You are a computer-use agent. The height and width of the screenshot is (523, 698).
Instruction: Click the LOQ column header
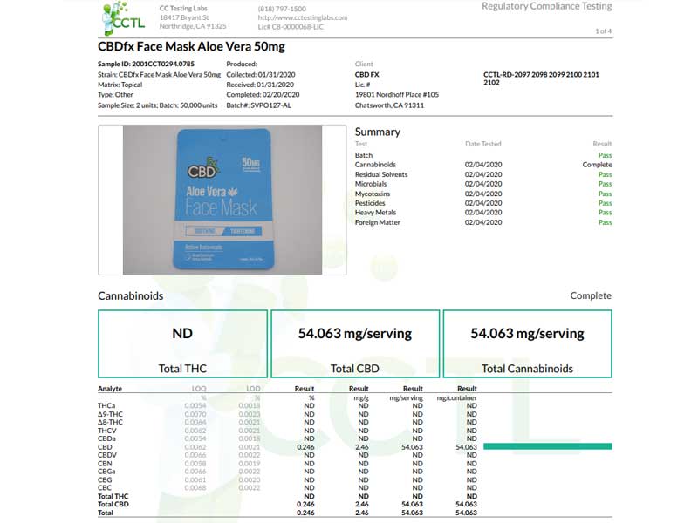tap(198, 389)
